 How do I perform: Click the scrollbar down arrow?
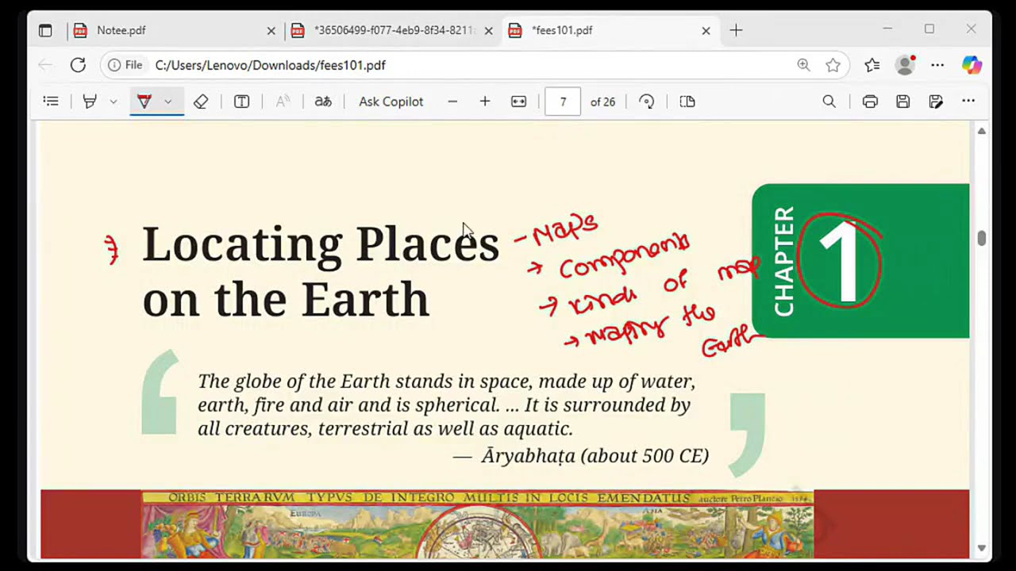tap(982, 548)
